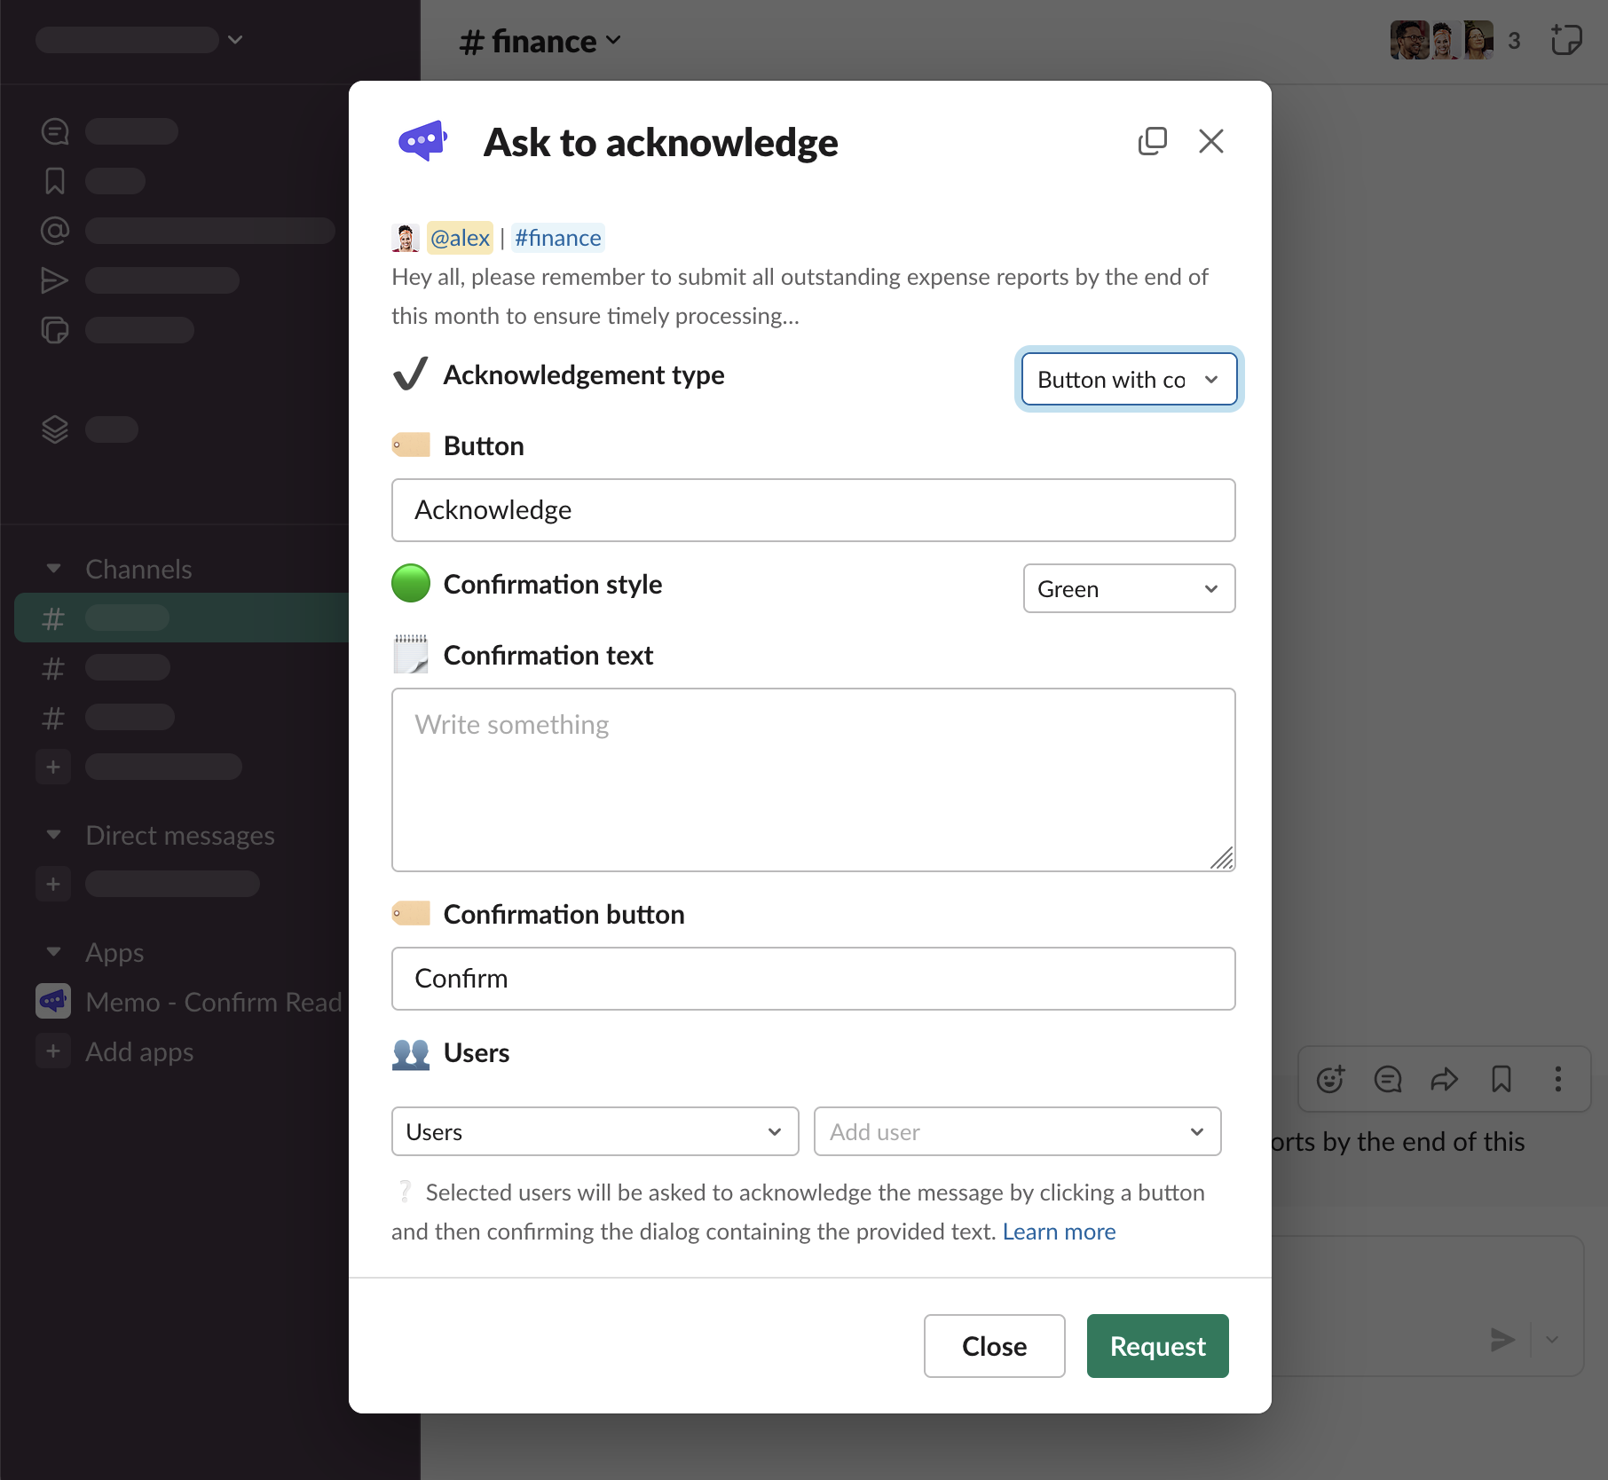Click into the Confirmation text area
This screenshot has height=1480, width=1608.
coord(813,780)
